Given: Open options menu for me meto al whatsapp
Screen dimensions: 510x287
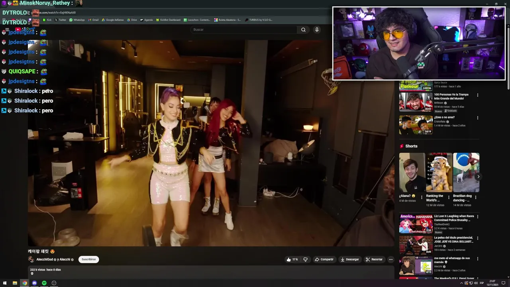Looking at the screenshot, I should point(477,259).
